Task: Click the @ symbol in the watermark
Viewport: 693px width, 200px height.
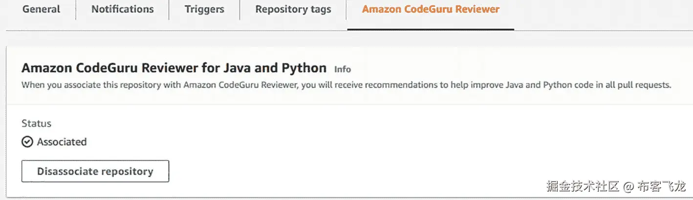Action: tap(629, 186)
